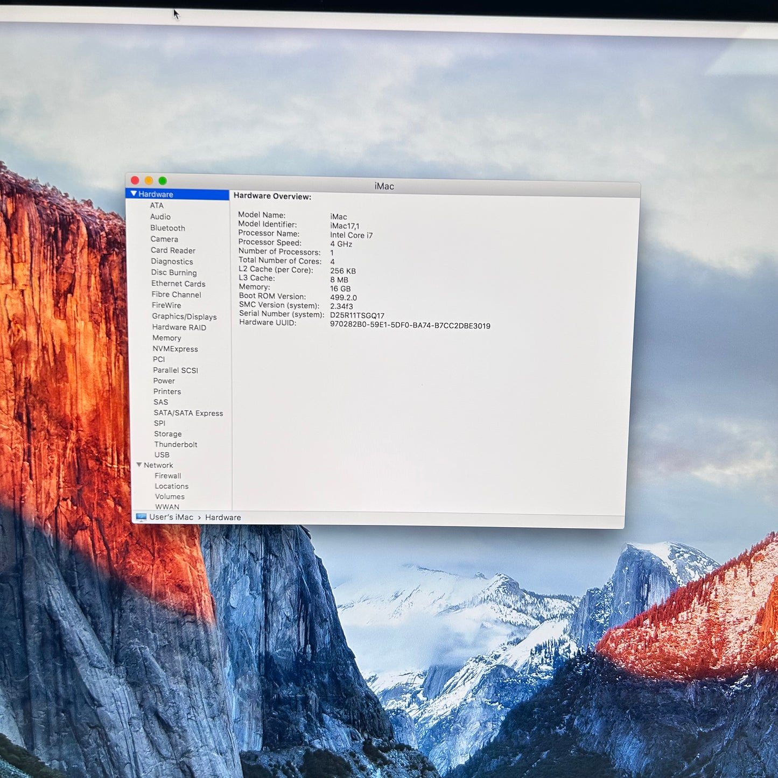The image size is (778, 778).
Task: Click the L3 Cache value 8 MB
Action: click(339, 280)
